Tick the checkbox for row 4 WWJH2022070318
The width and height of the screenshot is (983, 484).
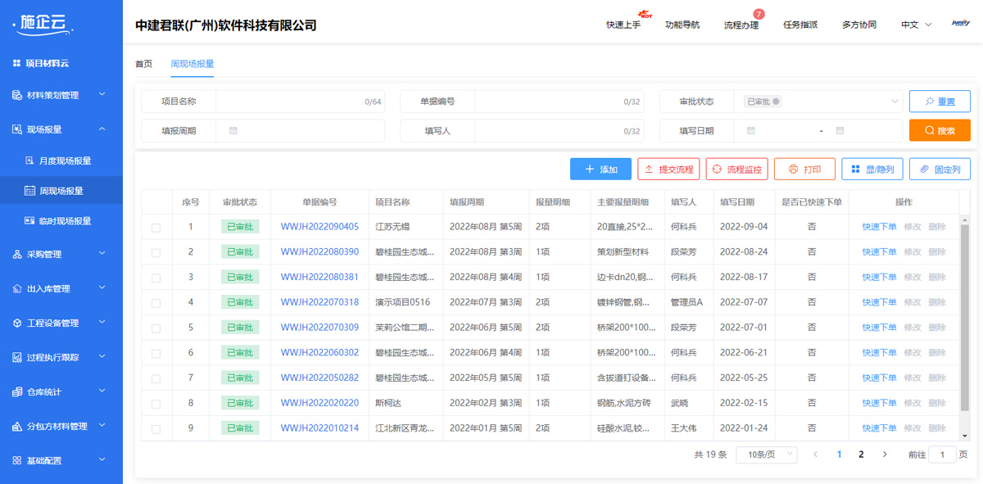pos(156,303)
